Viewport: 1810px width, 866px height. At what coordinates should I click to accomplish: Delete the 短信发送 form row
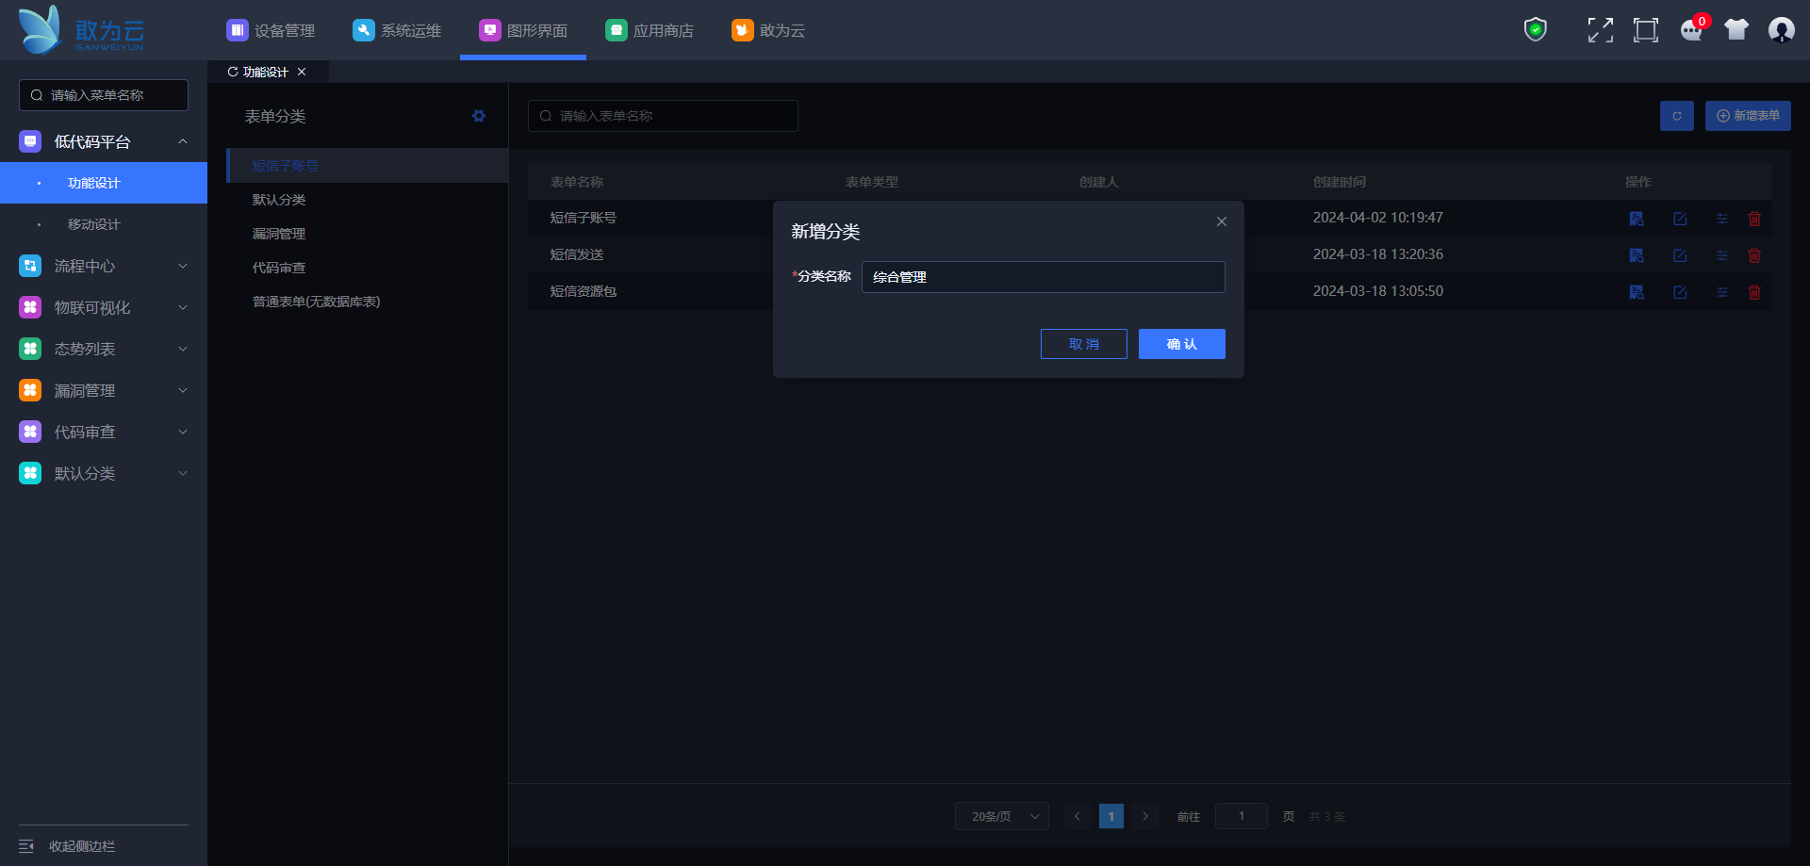[x=1754, y=255]
